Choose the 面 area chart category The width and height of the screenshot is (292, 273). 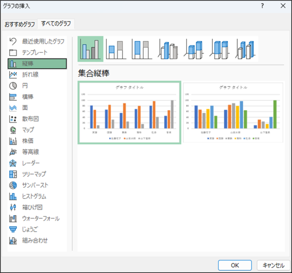click(37, 108)
